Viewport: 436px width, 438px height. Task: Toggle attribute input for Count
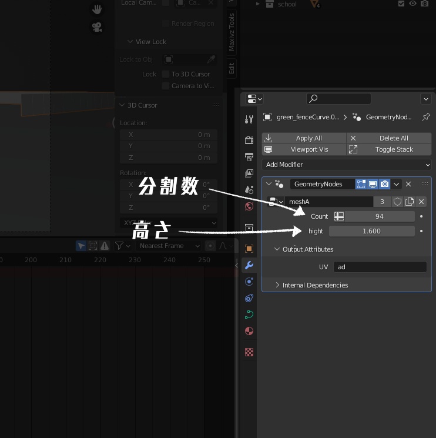point(339,216)
